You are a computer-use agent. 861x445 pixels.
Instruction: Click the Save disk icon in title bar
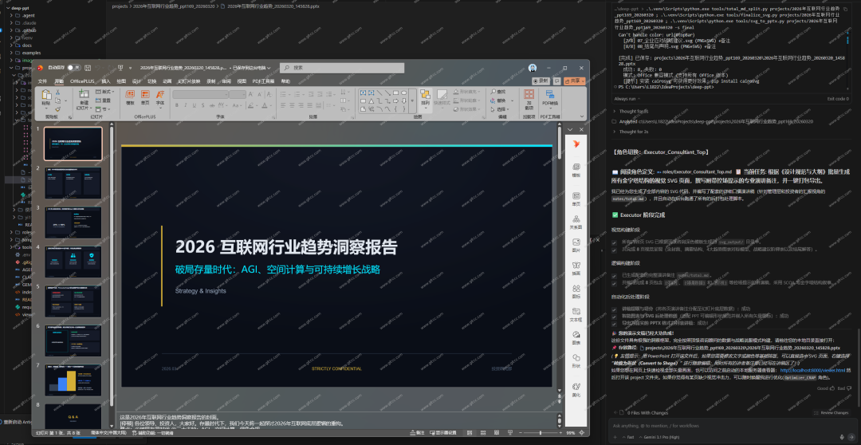88,68
